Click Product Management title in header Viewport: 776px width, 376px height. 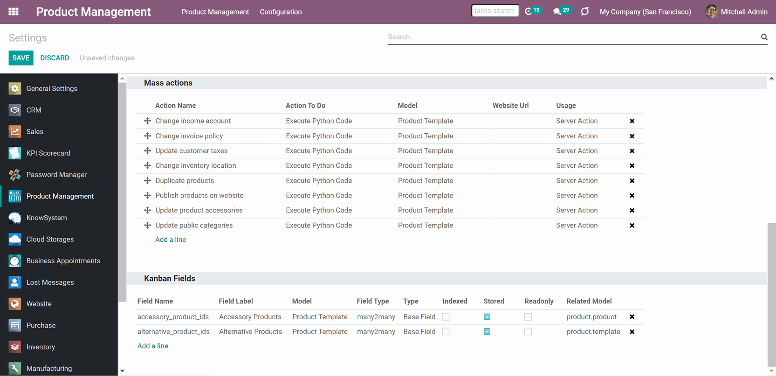pos(93,12)
